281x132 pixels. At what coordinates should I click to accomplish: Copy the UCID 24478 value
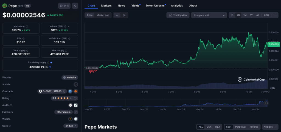(75, 126)
